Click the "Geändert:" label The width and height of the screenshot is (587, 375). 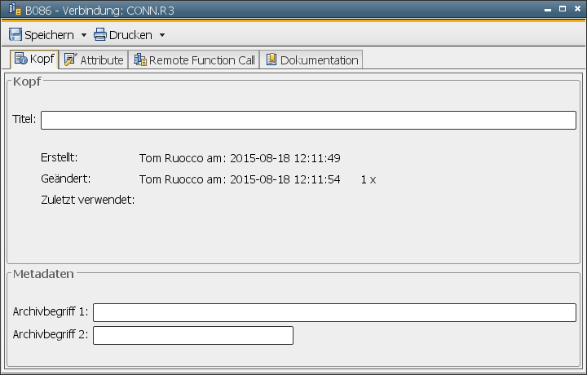click(x=66, y=179)
